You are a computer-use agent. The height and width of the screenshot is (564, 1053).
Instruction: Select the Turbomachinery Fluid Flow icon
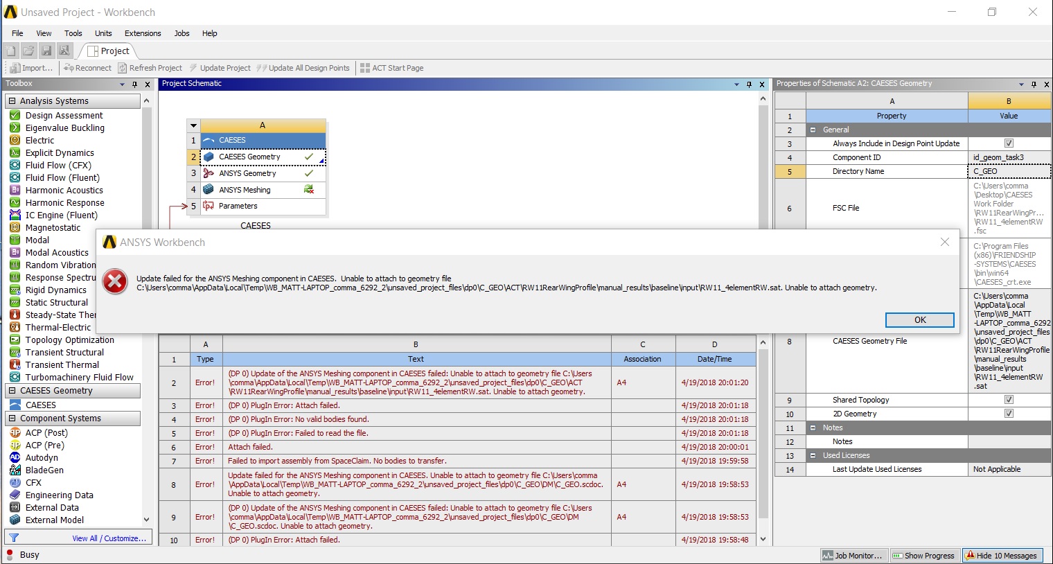pyautogui.click(x=15, y=378)
